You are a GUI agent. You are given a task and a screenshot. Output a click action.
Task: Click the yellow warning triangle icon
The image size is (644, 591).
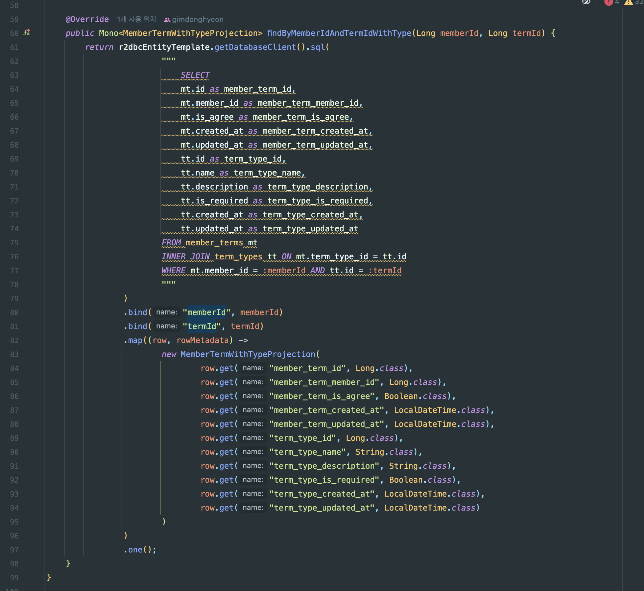(x=628, y=2)
